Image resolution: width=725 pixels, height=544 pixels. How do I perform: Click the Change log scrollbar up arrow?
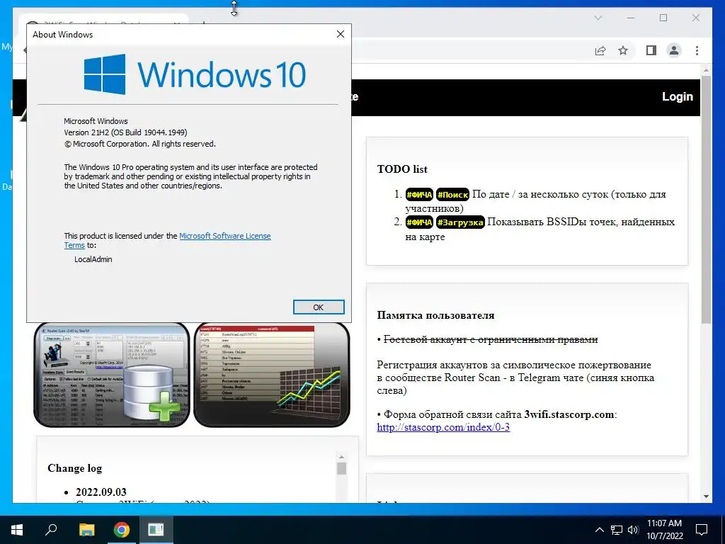coord(341,457)
